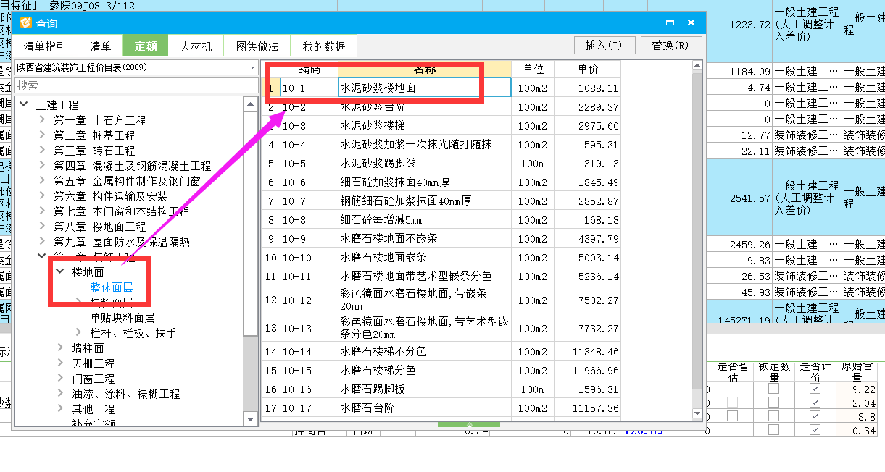Screen dimensions: 885x472
Task: Switch to the 清单 tab
Action: point(100,46)
